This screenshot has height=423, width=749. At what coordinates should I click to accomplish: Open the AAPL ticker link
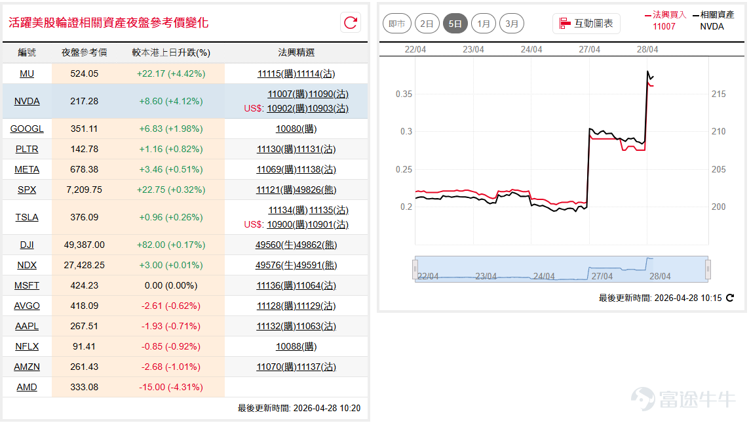coord(27,326)
